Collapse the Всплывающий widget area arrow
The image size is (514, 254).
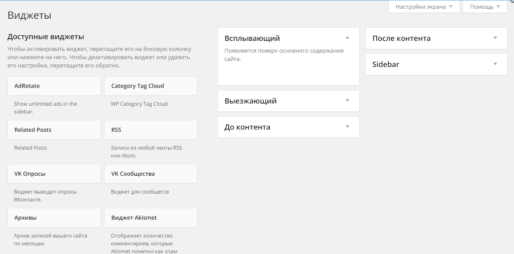(347, 38)
